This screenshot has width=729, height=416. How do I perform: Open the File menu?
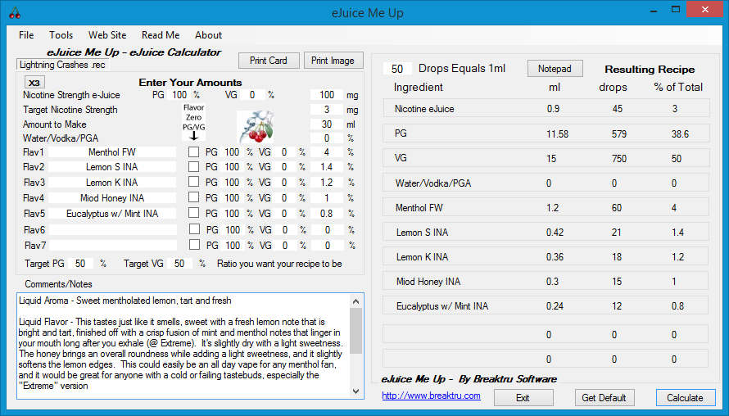pyautogui.click(x=26, y=35)
